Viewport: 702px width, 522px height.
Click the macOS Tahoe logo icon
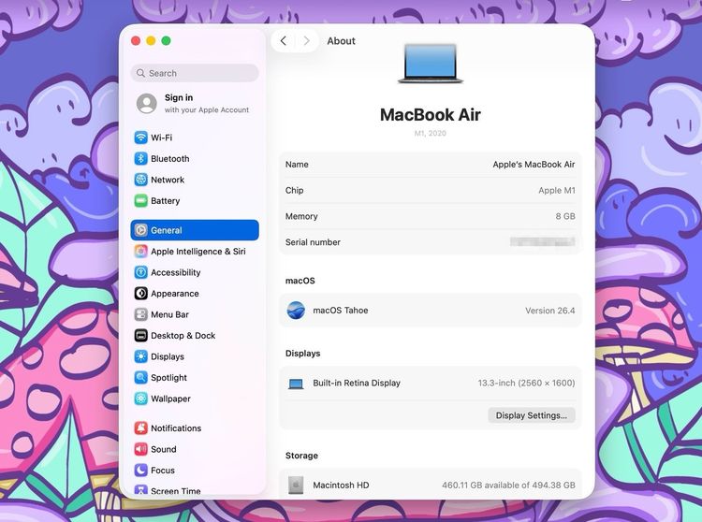tap(296, 311)
